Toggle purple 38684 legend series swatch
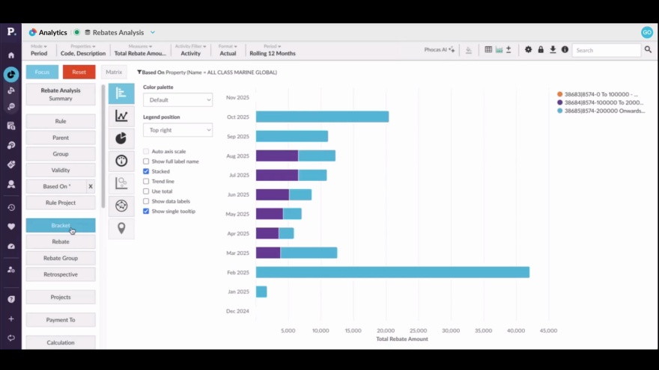659x370 pixels. coord(560,102)
